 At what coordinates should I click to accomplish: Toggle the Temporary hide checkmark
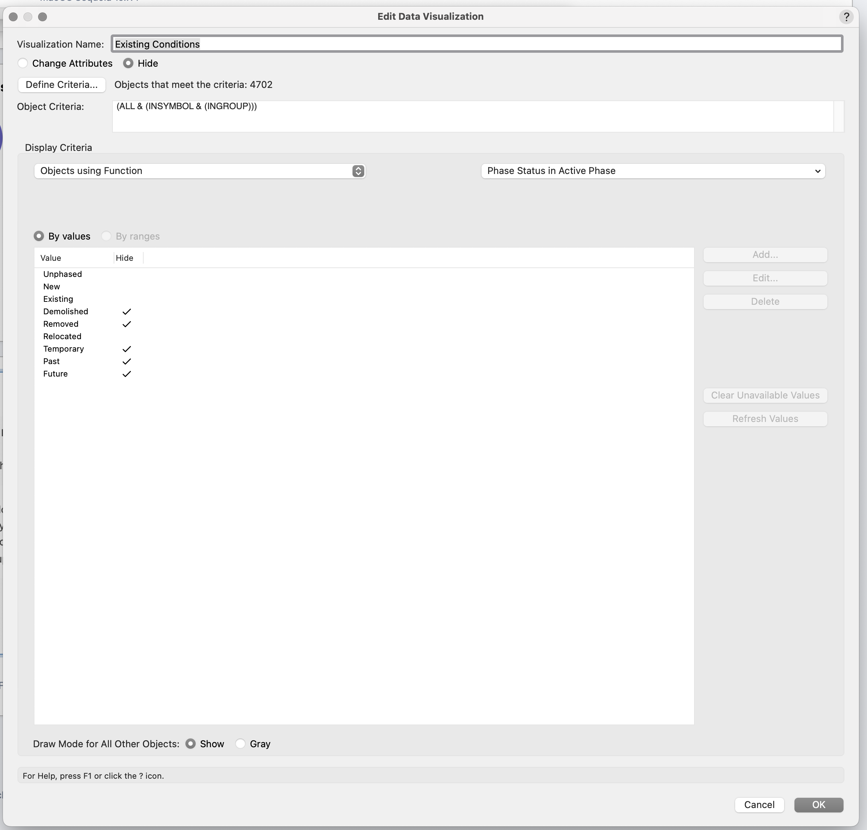pyautogui.click(x=126, y=349)
